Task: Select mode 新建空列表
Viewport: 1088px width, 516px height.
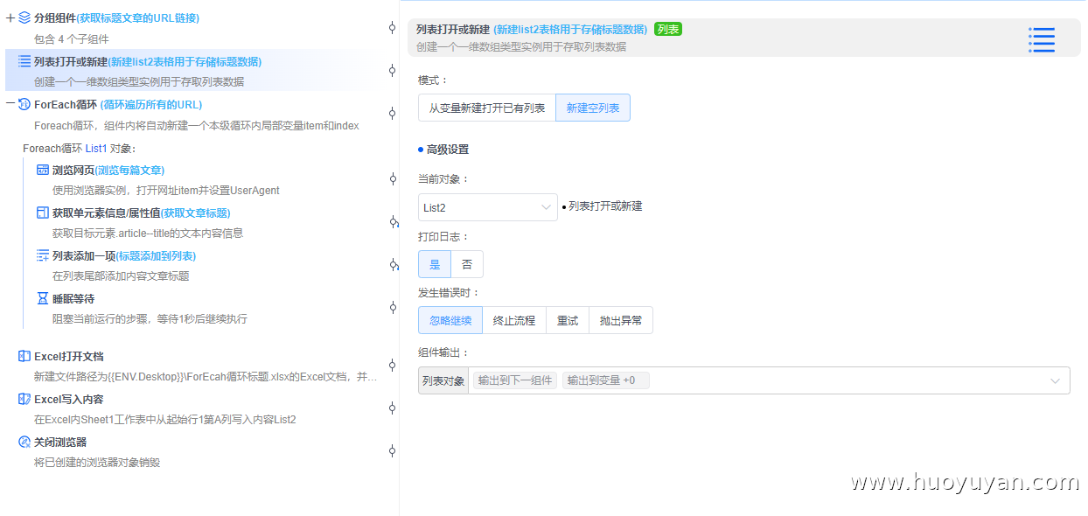Action: click(x=593, y=108)
